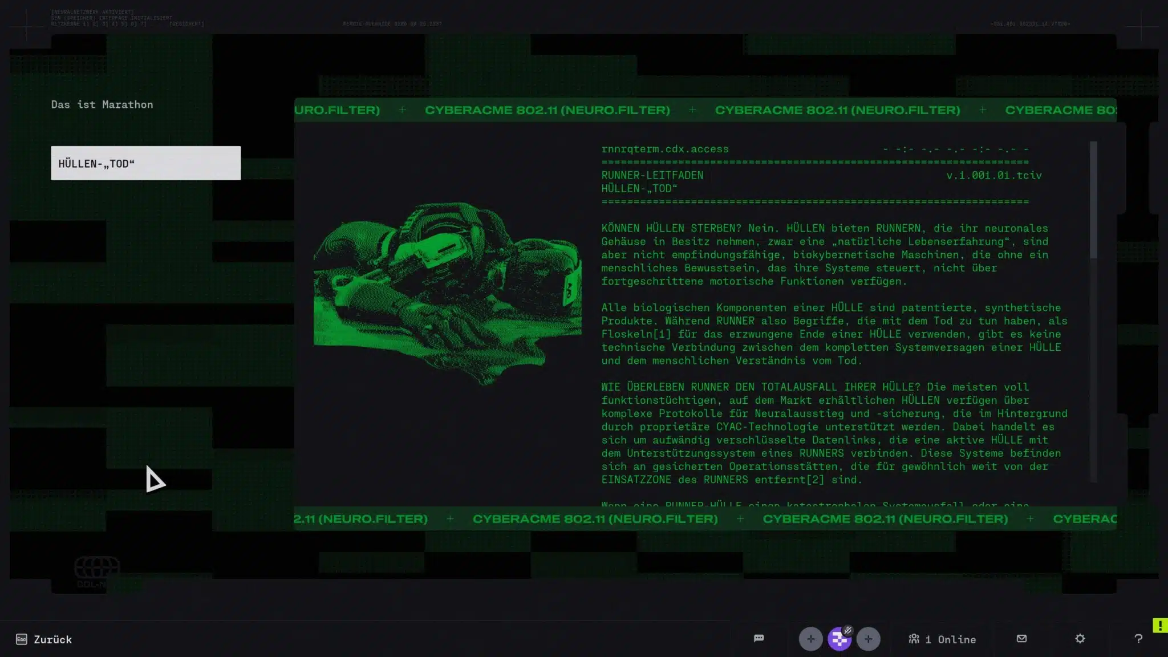Viewport: 1168px width, 657px height.
Task: Click the Das ist Marathon heading
Action: (102, 104)
